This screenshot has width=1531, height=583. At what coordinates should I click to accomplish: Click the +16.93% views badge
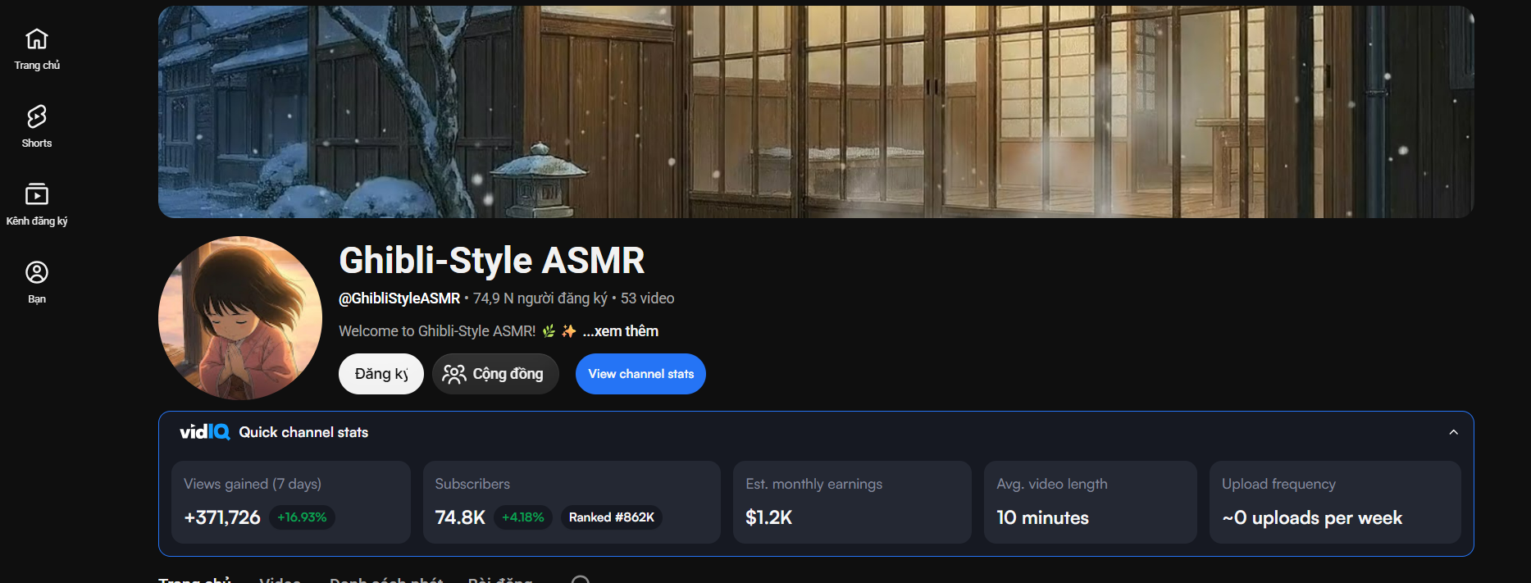(302, 517)
